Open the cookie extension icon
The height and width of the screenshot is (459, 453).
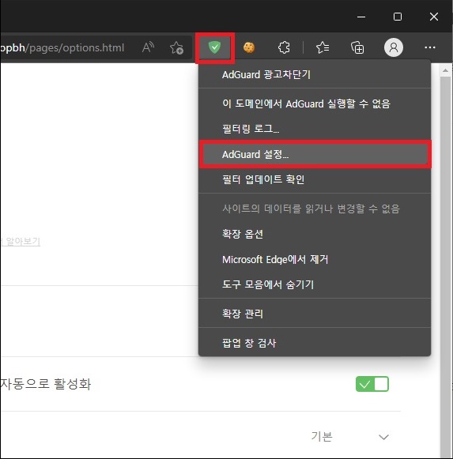tap(249, 47)
